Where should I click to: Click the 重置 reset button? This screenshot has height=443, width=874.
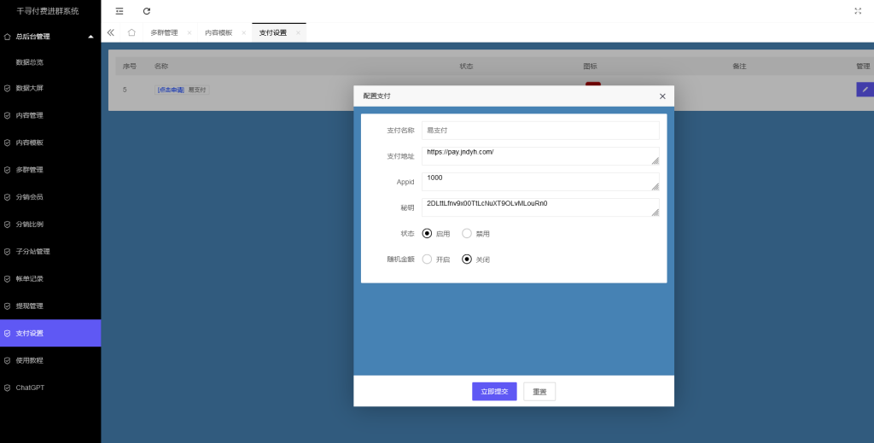(x=539, y=391)
